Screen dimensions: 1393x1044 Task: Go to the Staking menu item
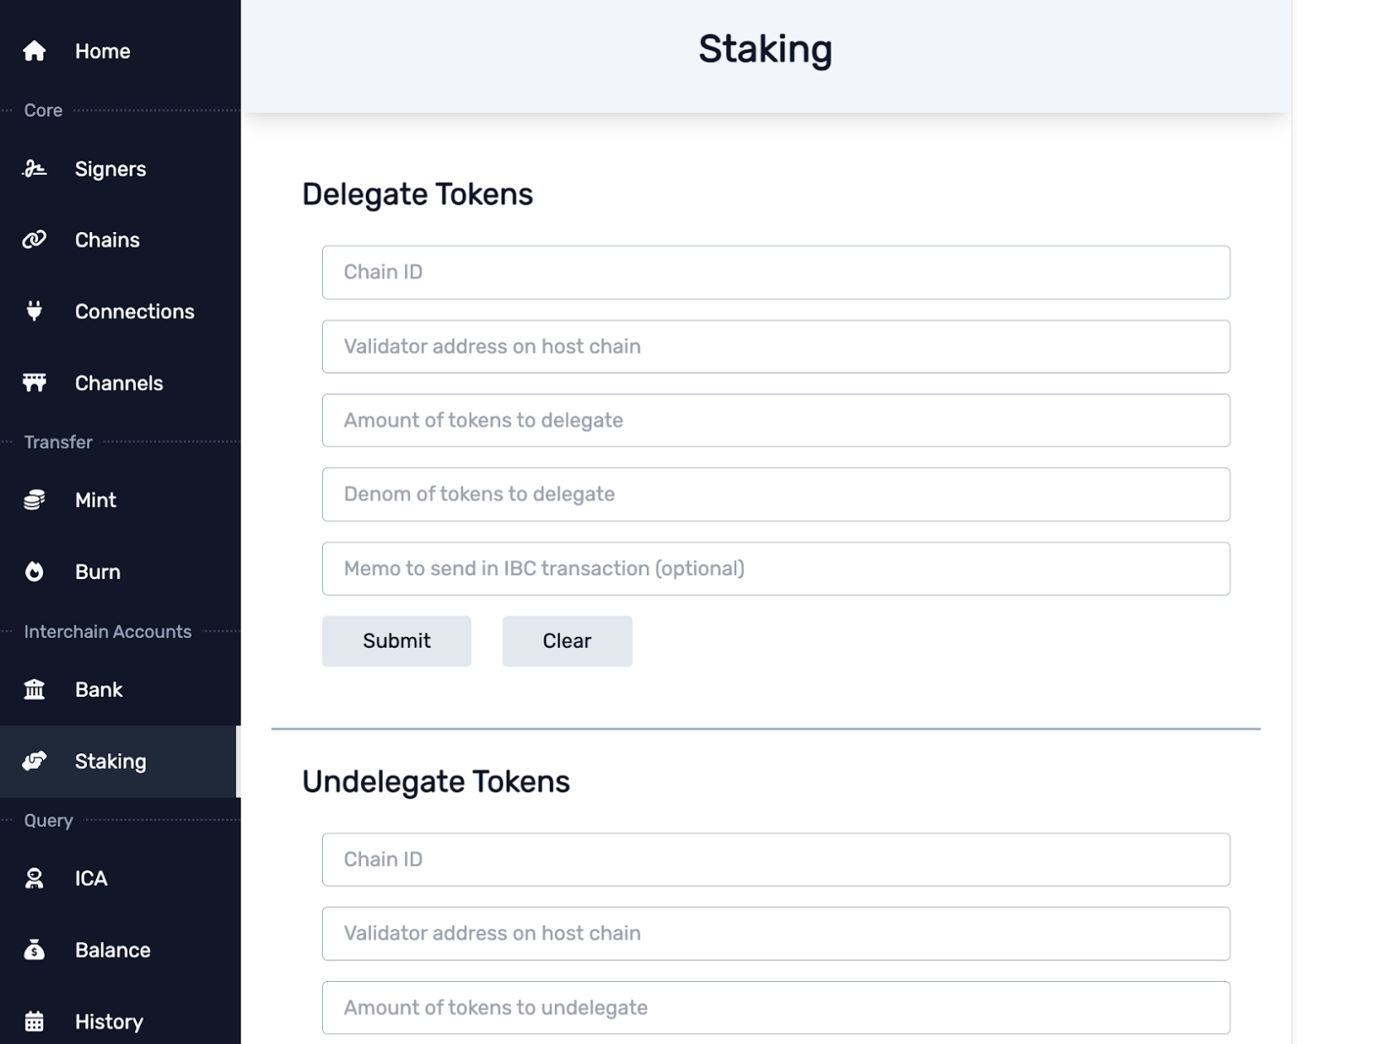(x=110, y=761)
